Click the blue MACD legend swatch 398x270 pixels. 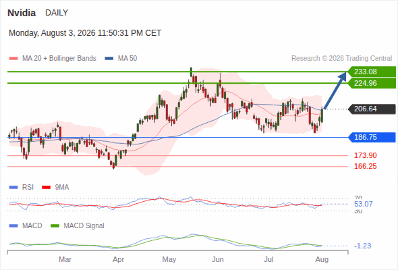pos(13,226)
